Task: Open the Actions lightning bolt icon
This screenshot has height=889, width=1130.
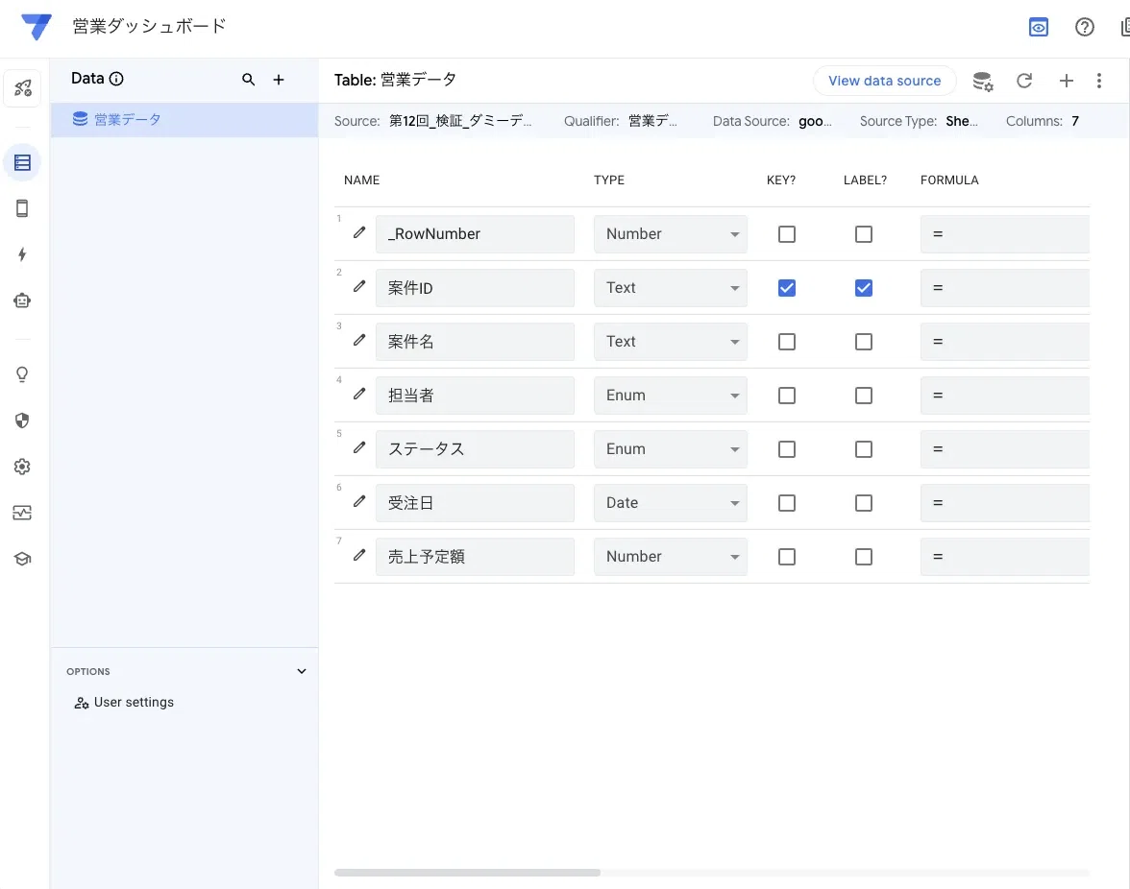Action: [x=22, y=254]
